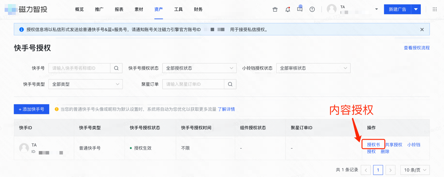This screenshot has width=444, height=177.
Task: Expand the account dropdown caret
Action: [x=376, y=9]
